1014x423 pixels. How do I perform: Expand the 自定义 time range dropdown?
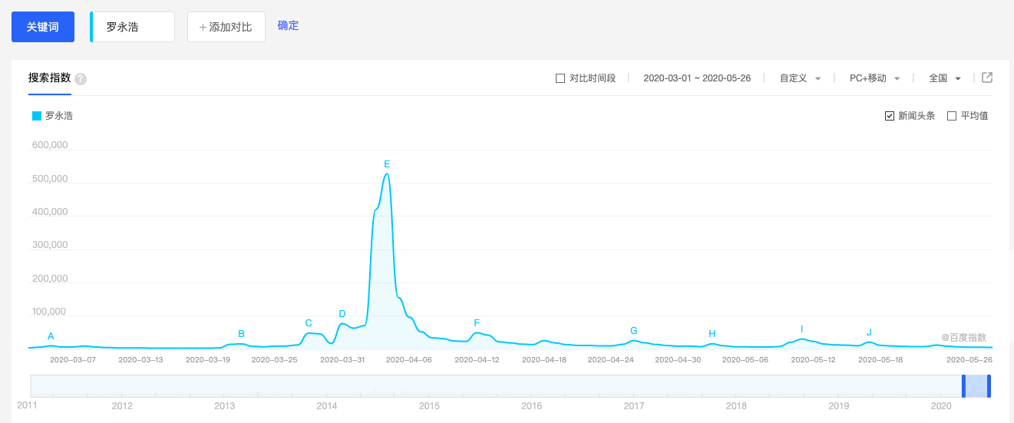[801, 78]
